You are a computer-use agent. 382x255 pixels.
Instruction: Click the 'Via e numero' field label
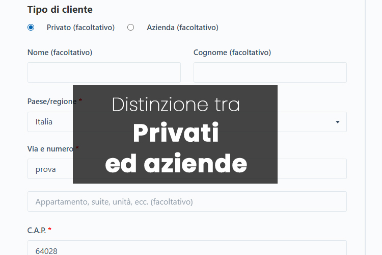(x=50, y=149)
